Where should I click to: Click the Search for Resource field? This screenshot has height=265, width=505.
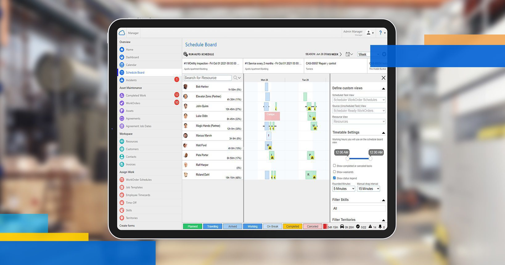[207, 78]
